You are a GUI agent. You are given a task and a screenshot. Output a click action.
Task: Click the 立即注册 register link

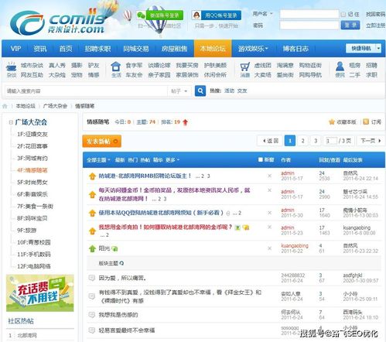[375, 26]
